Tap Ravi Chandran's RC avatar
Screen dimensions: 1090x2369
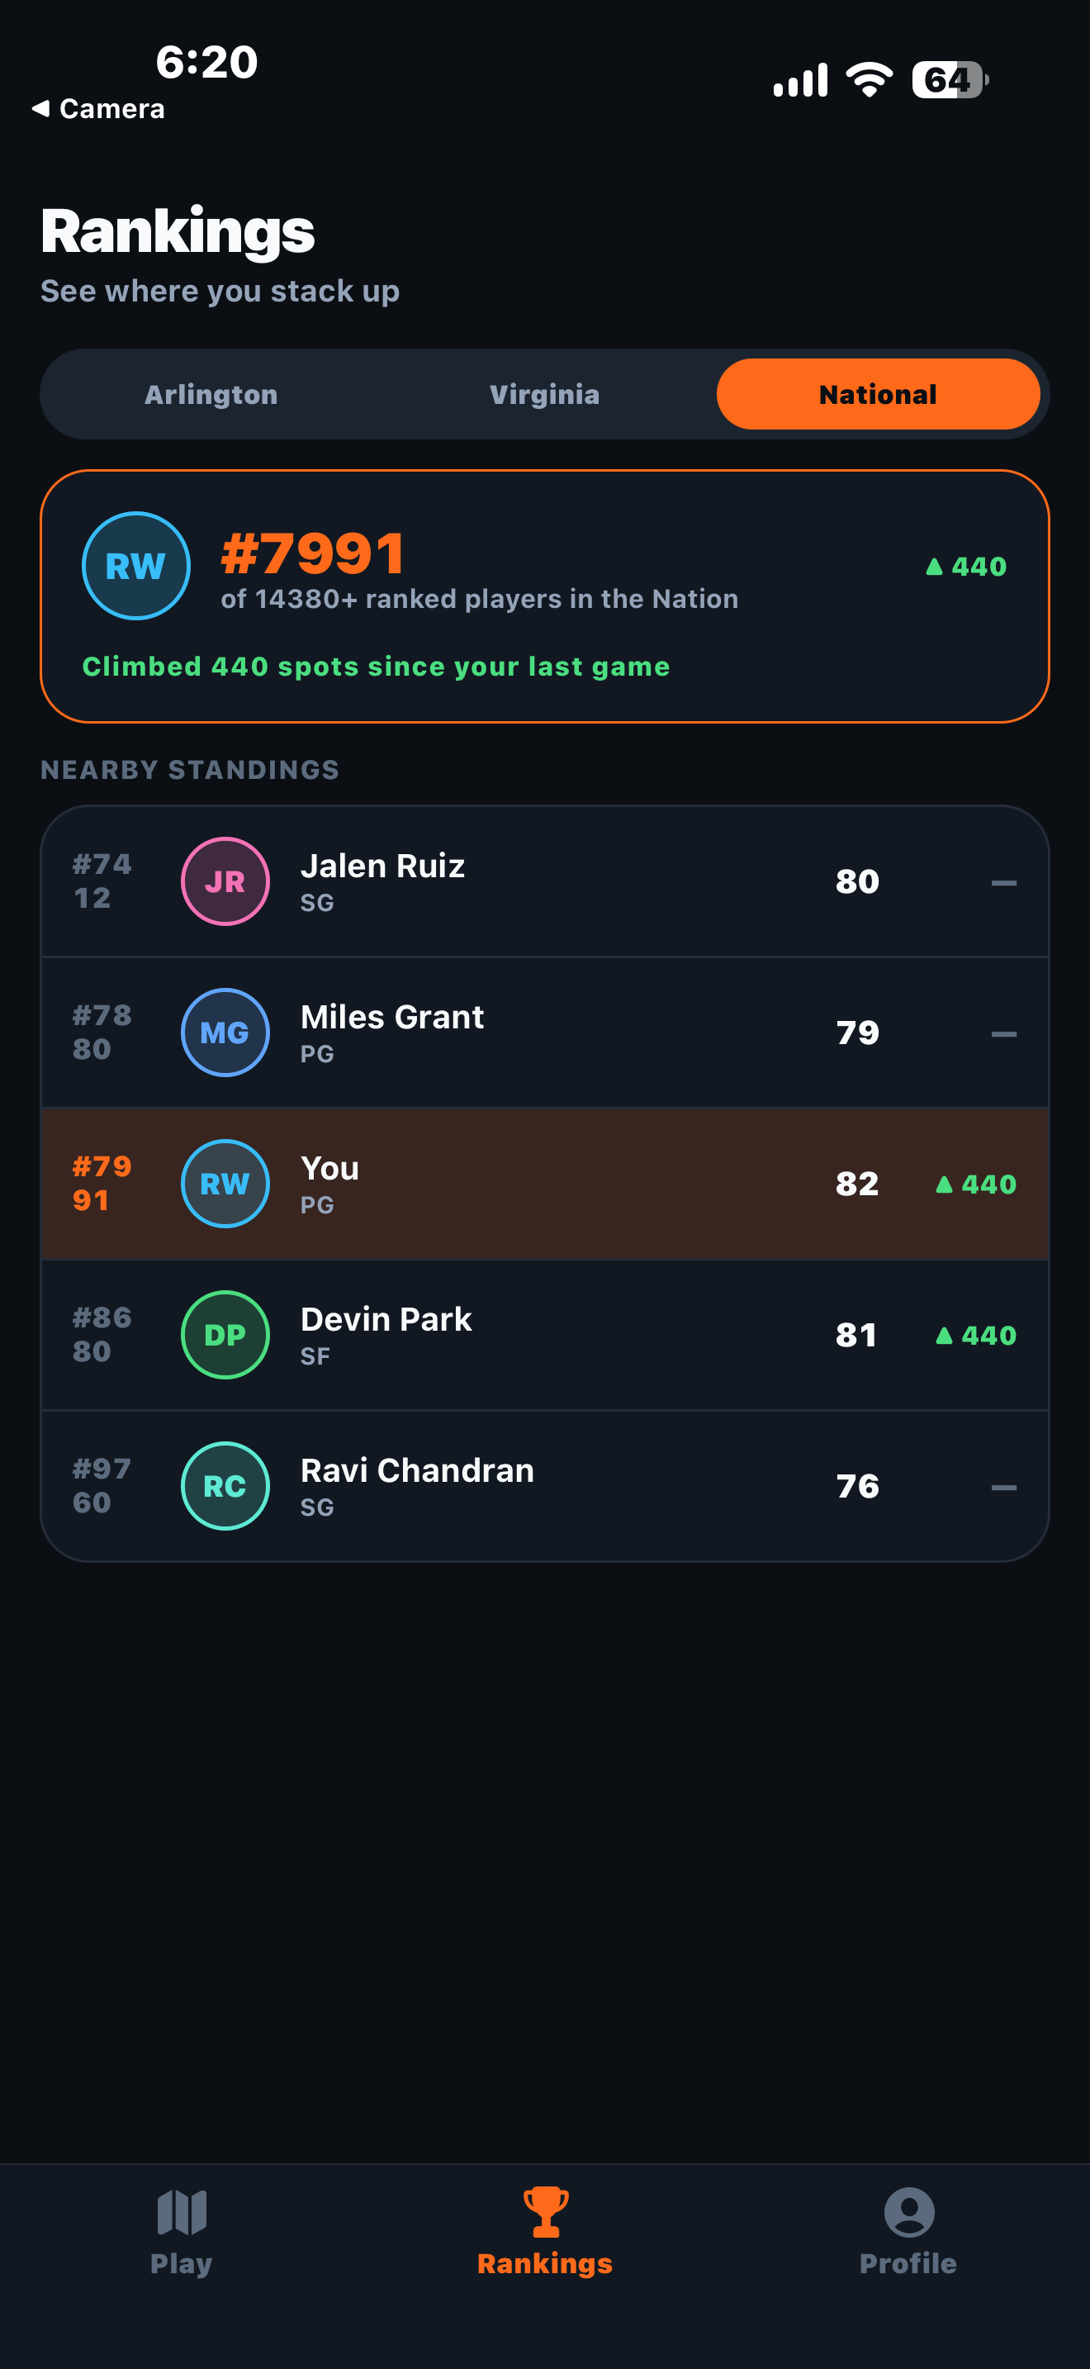click(x=225, y=1485)
